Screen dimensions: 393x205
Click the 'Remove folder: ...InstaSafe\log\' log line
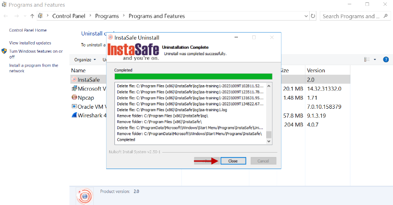162,116
